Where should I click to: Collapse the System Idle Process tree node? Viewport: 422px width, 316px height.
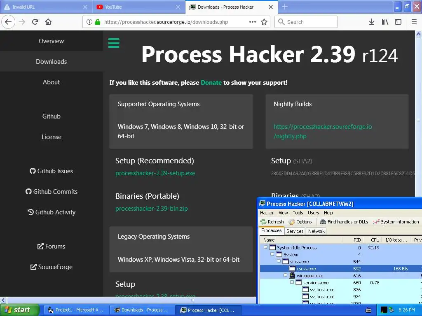coord(266,247)
